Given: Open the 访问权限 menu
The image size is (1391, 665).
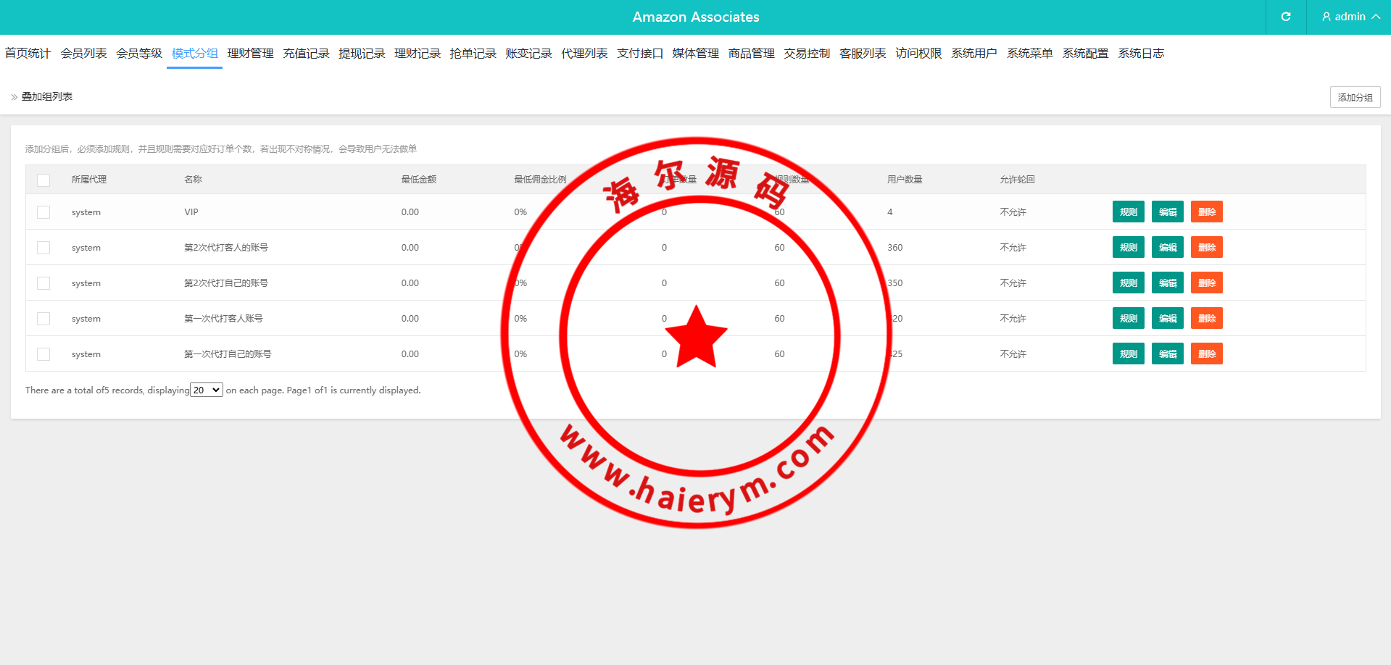Looking at the screenshot, I should click(x=918, y=53).
